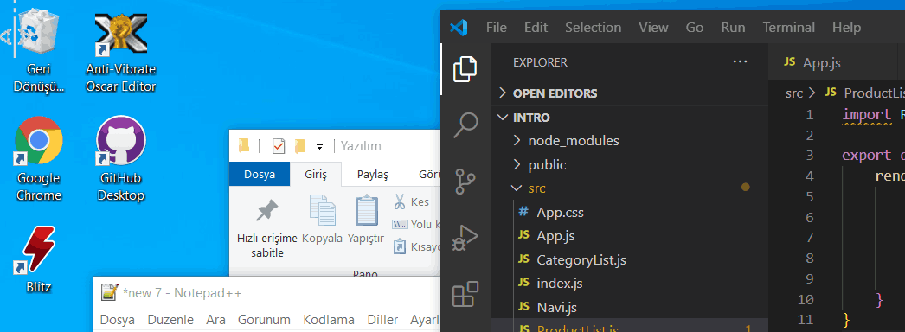Open the Search view icon
The width and height of the screenshot is (905, 332).
(x=465, y=124)
